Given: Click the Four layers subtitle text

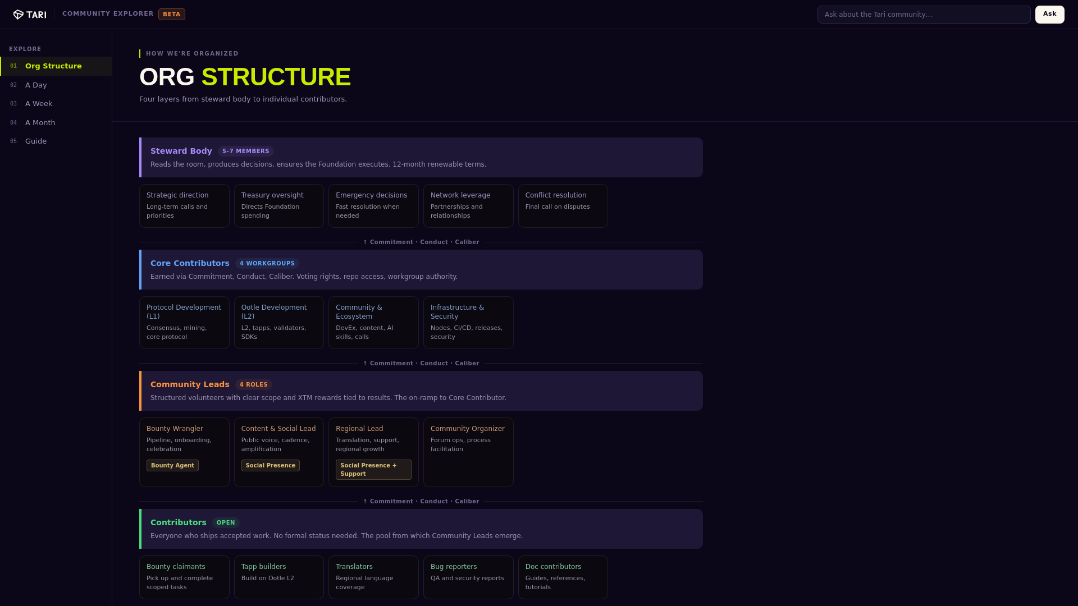Looking at the screenshot, I should click(x=243, y=99).
